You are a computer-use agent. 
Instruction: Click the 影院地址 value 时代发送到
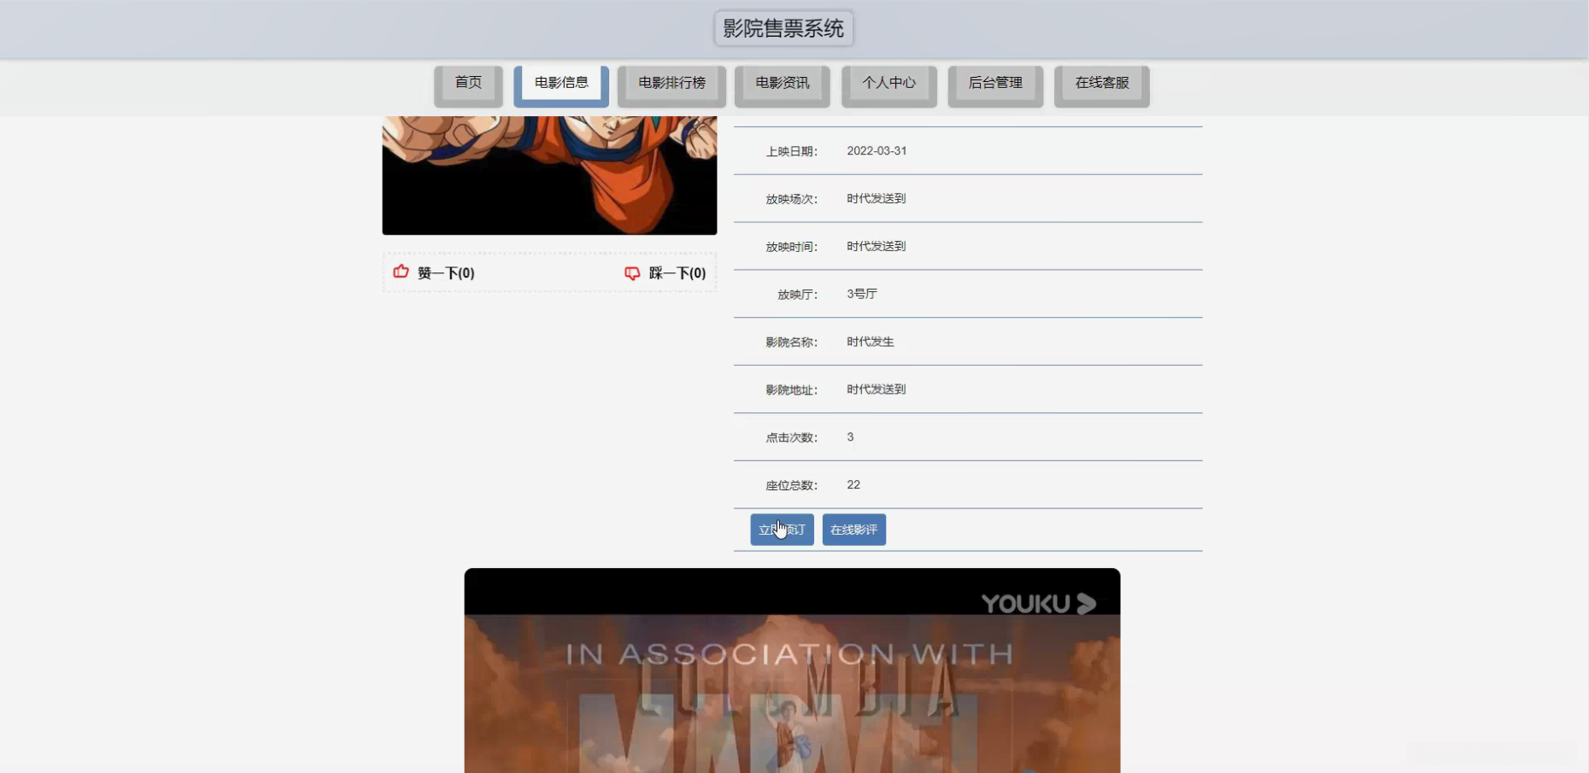[x=877, y=389]
